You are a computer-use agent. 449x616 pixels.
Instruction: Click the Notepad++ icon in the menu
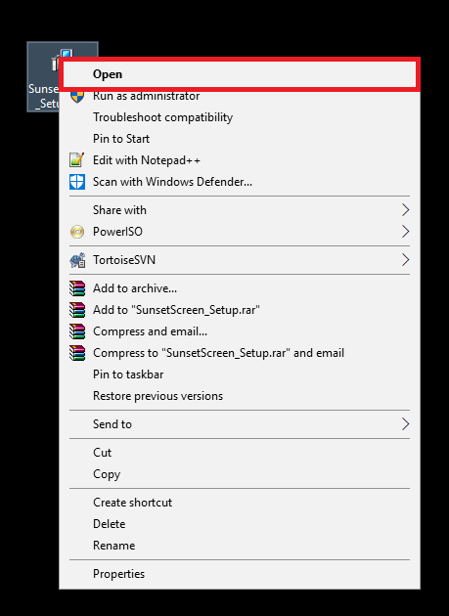click(77, 160)
